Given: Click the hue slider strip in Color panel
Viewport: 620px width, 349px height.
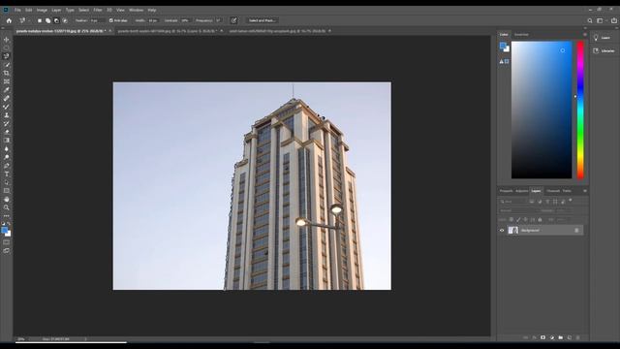Looking at the screenshot, I should (x=580, y=110).
